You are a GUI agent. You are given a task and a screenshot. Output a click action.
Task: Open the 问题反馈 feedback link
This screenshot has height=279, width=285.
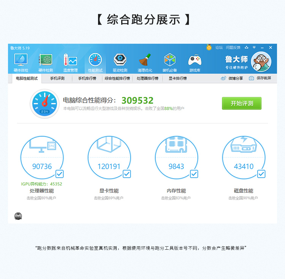click(x=233, y=48)
